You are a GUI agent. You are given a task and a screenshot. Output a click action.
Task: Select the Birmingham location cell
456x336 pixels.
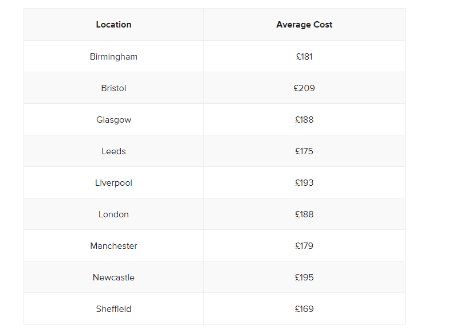pos(113,57)
